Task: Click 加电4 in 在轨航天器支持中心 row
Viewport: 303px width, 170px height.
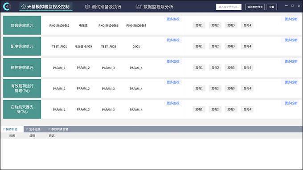Action: (x=247, y=109)
